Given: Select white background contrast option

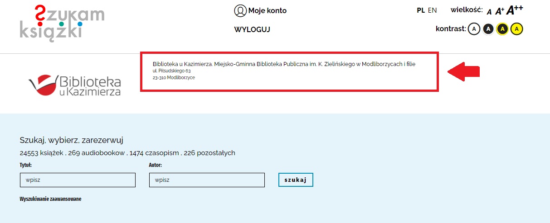Looking at the screenshot, I should [x=474, y=29].
